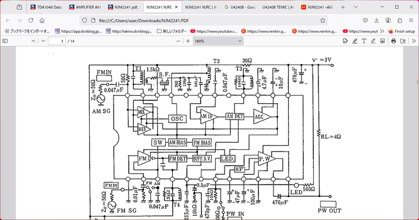This screenshot has height=220, width=419.
Task: Save the PDF file
Action: pos(403,41)
